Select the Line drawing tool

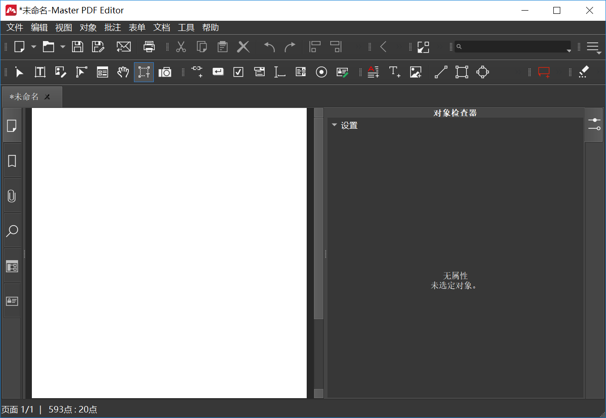tap(441, 72)
